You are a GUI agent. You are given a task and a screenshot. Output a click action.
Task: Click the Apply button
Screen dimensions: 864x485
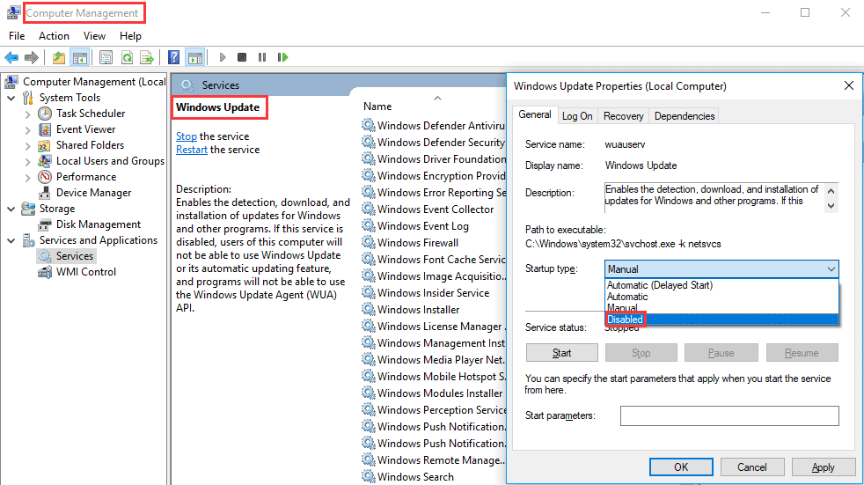pyautogui.click(x=824, y=467)
